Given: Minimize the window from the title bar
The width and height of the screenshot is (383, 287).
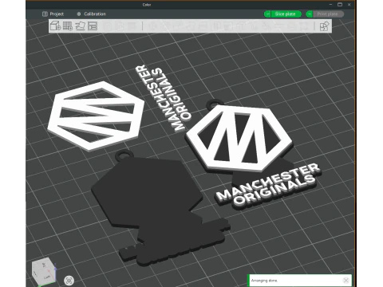Looking at the screenshot, I should pyautogui.click(x=330, y=5).
